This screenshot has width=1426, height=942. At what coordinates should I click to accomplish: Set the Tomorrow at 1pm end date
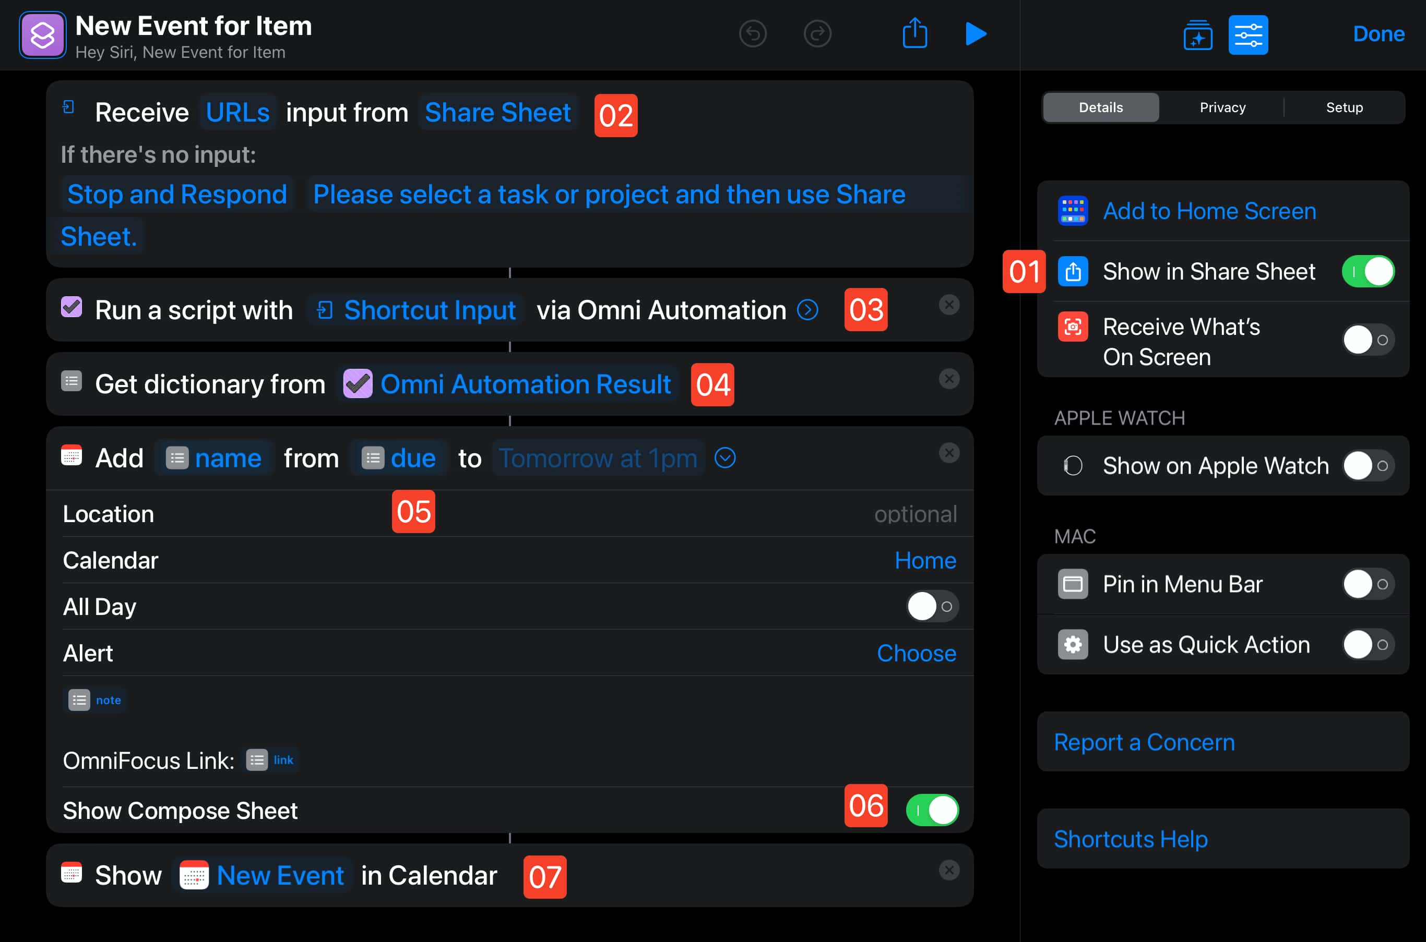click(x=598, y=458)
